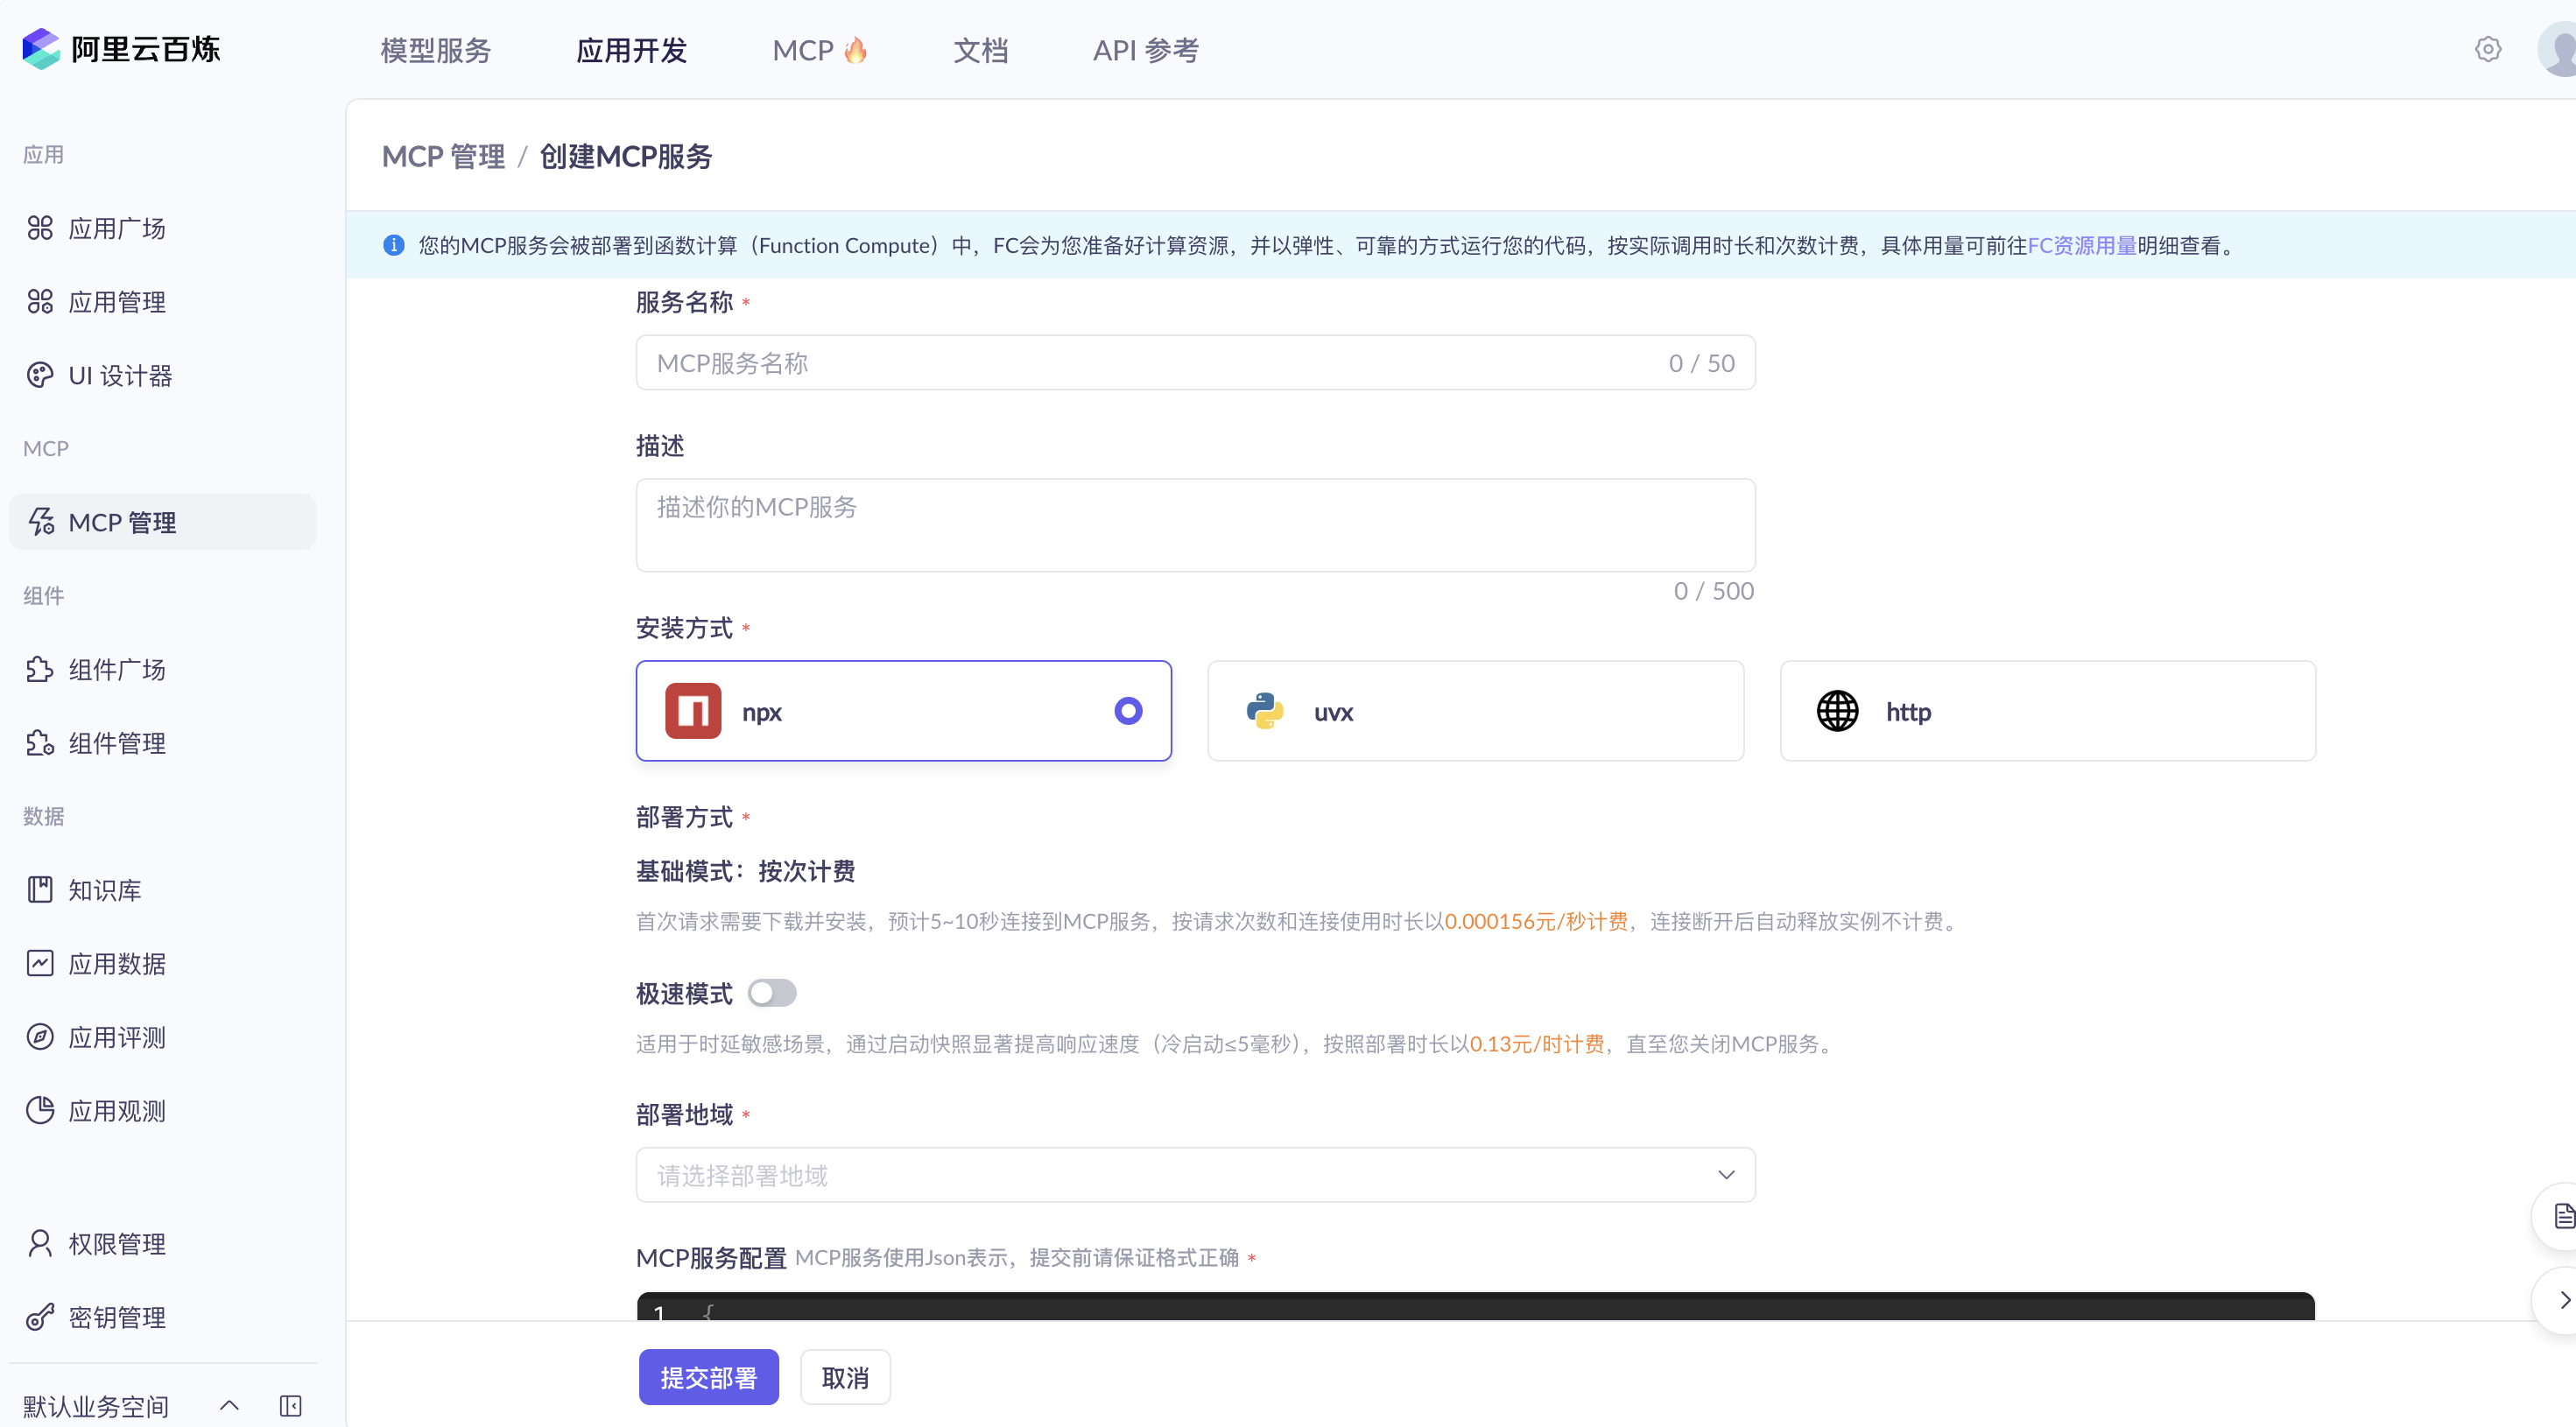This screenshot has height=1427, width=2576.
Task: Select the npx install method radio
Action: click(1128, 711)
